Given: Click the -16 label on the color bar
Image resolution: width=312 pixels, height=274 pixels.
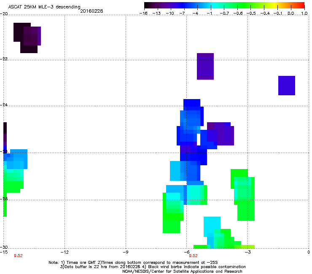Looking at the screenshot, I should pyautogui.click(x=143, y=13).
